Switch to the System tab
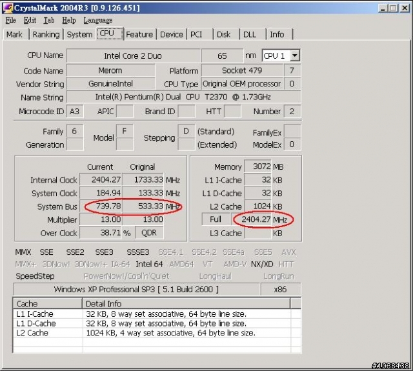The height and width of the screenshot is (371, 413). point(80,34)
